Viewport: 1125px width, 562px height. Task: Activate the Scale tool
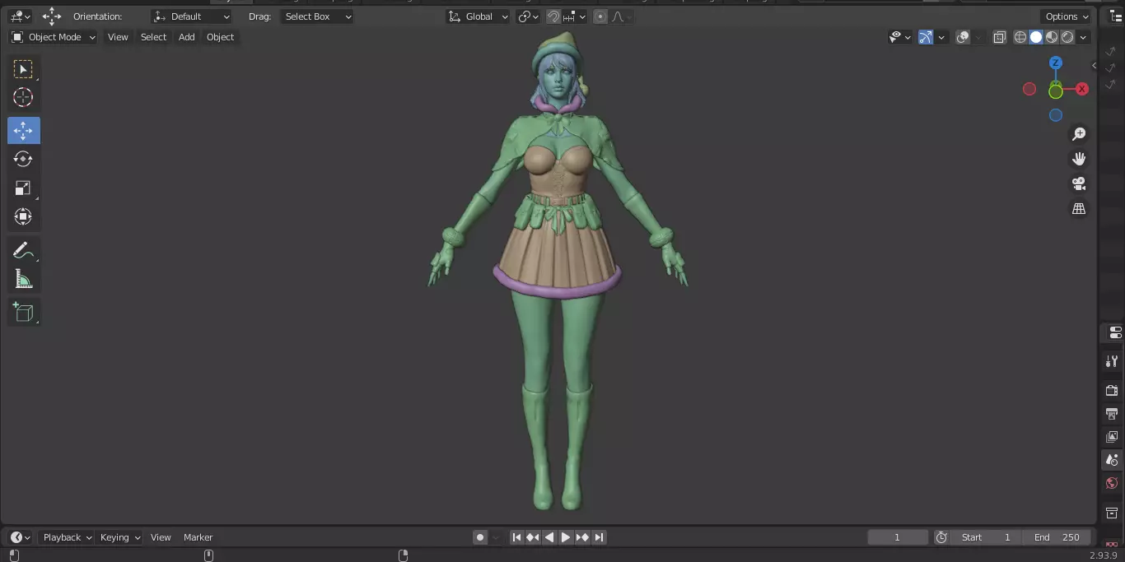click(23, 188)
